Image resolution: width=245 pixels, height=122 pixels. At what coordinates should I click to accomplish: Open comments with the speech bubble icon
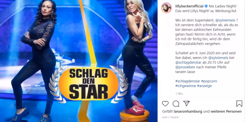click(176, 104)
